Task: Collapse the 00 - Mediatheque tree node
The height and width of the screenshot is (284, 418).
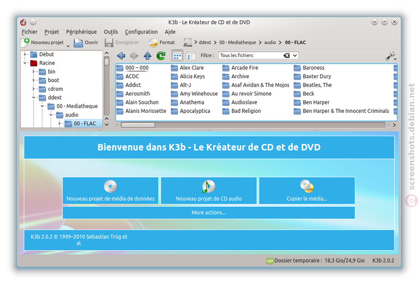Action: tap(42, 106)
